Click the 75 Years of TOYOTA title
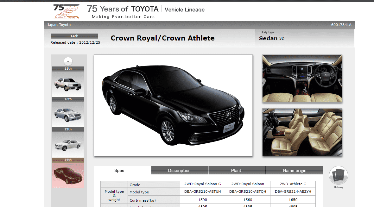This screenshot has width=374, height=207. click(123, 9)
